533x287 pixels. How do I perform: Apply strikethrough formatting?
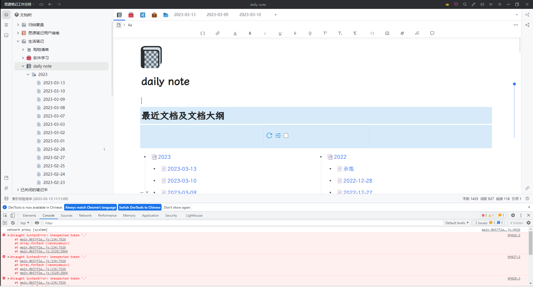tap(295, 33)
